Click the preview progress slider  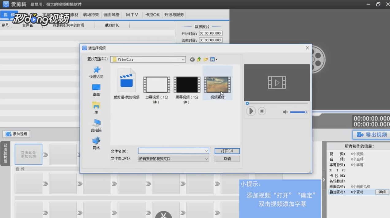277,103
